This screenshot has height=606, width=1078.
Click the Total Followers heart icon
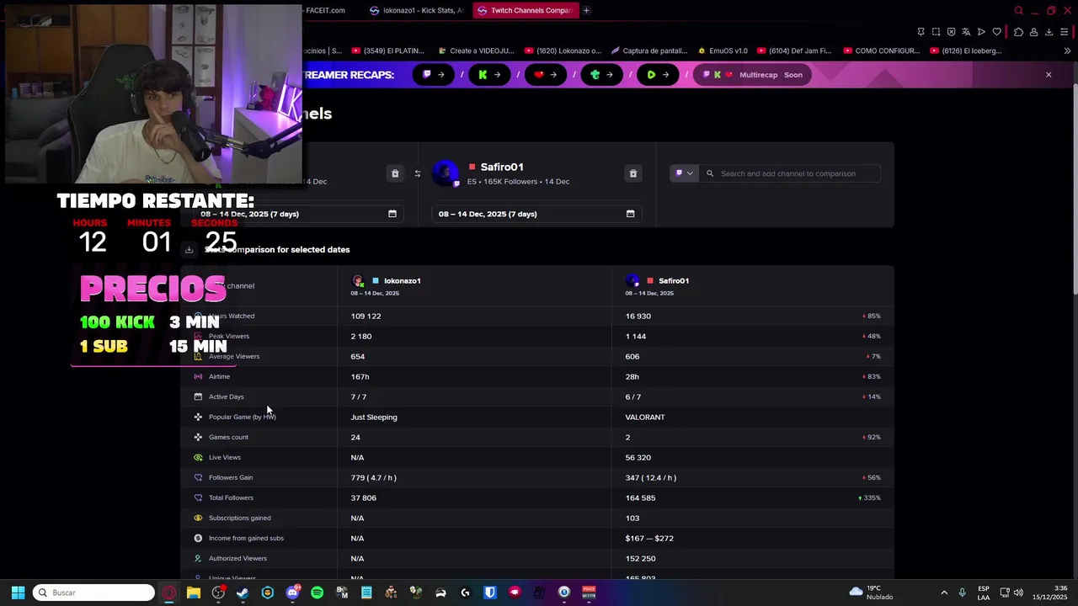click(x=198, y=497)
